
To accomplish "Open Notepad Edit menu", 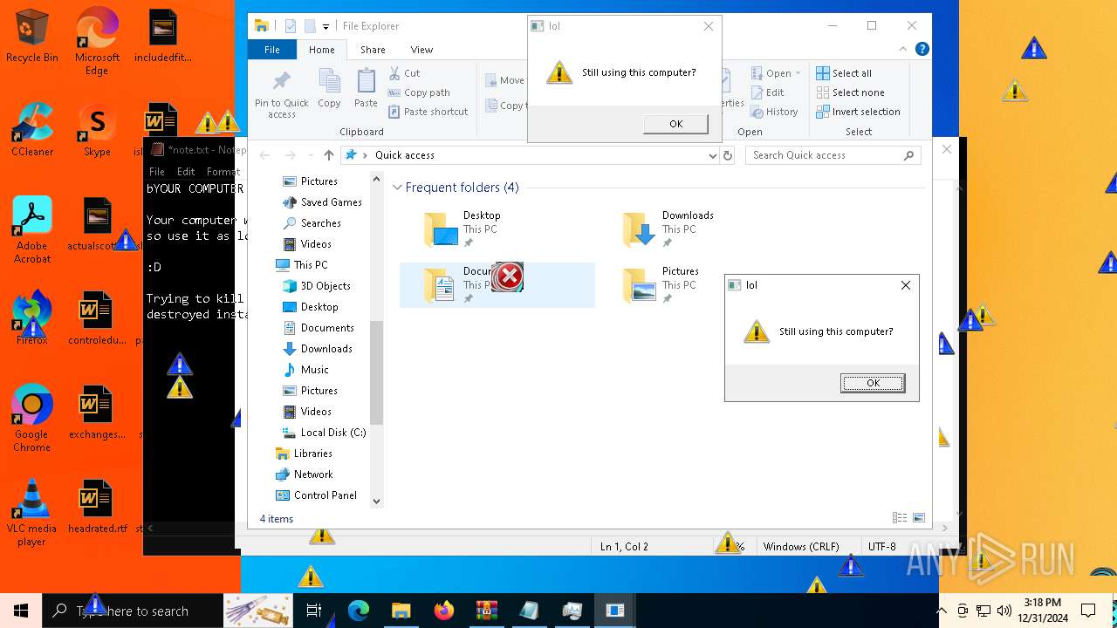I will coord(186,172).
